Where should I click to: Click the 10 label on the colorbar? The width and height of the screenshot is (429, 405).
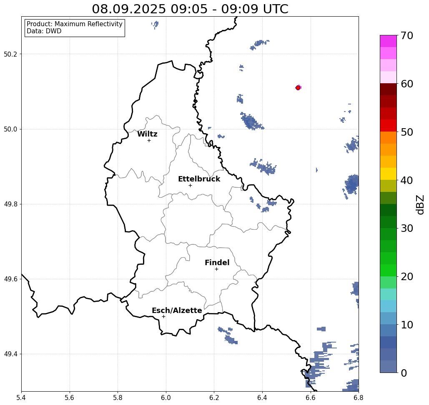tap(406, 325)
